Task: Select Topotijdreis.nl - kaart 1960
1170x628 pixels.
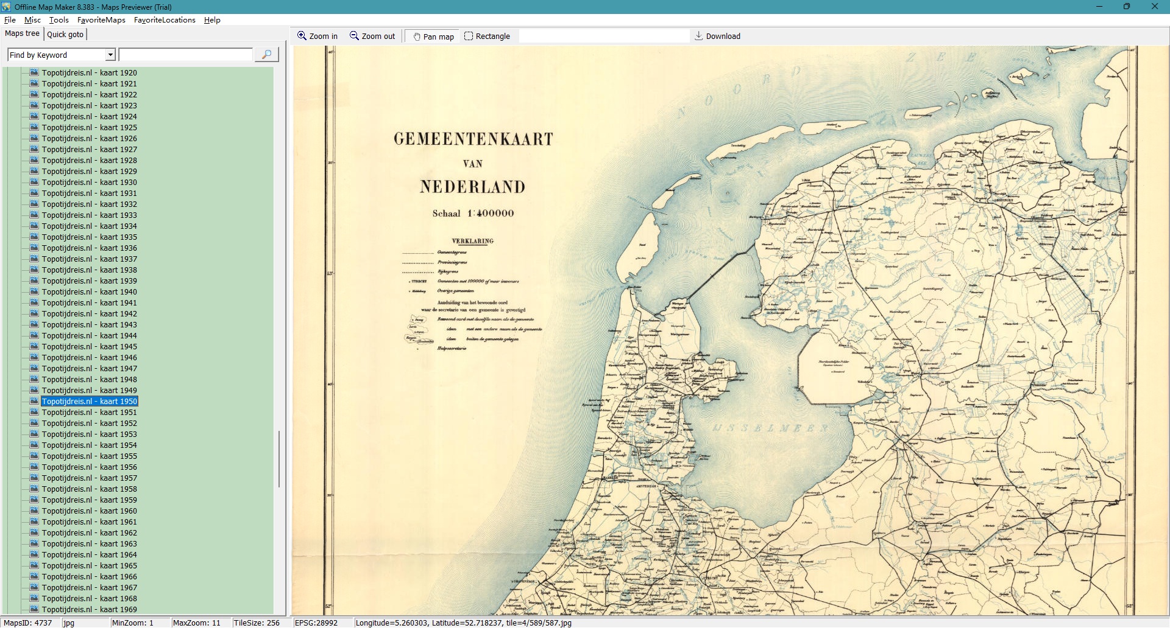Action: click(89, 511)
